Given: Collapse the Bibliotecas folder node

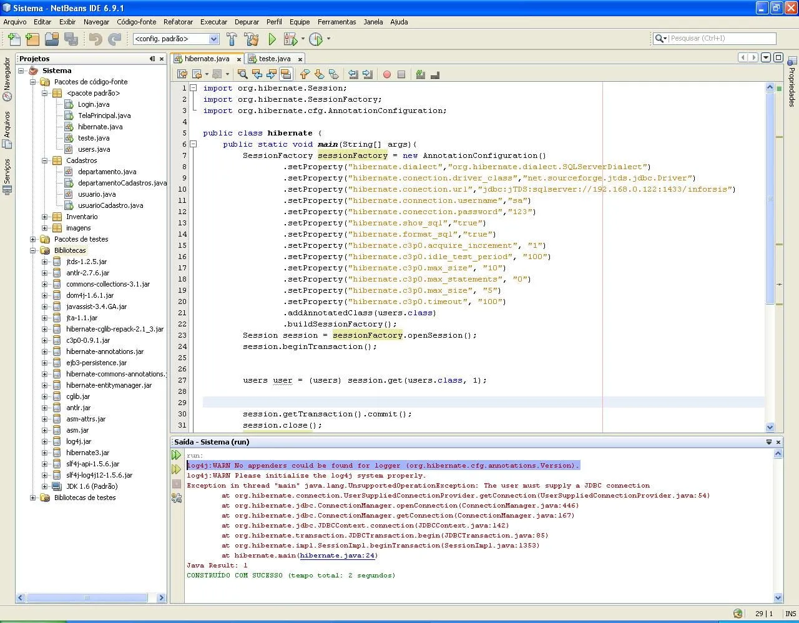Looking at the screenshot, I should [x=33, y=250].
